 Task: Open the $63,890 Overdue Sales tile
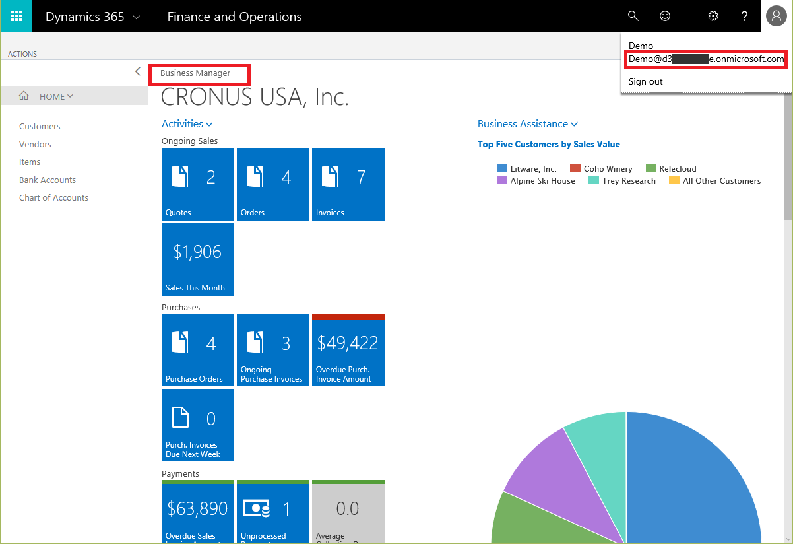pyautogui.click(x=198, y=512)
